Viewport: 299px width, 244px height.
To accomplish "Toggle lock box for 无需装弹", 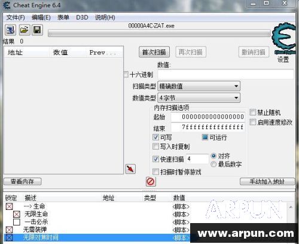I will point(9,230).
